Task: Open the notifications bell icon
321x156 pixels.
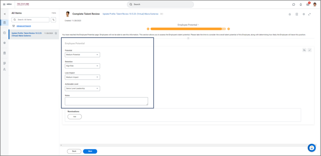Action: tap(301, 4)
